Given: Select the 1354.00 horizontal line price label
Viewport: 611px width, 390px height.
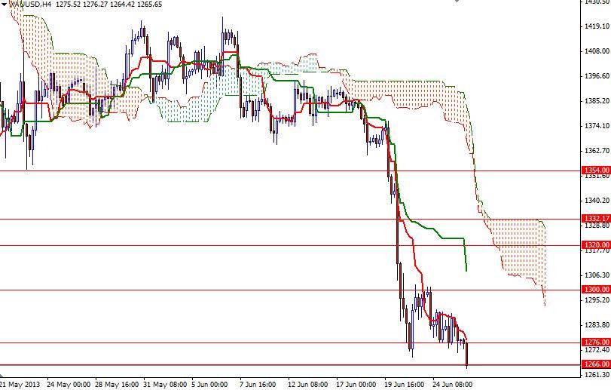Looking at the screenshot, I should point(596,171).
